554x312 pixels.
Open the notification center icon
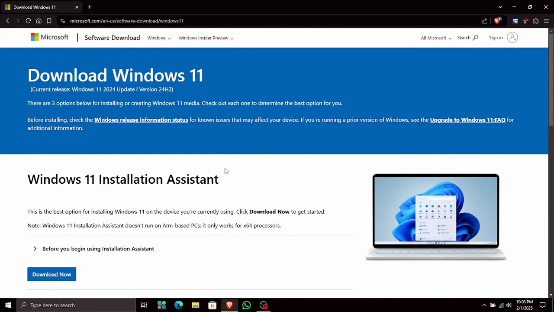pos(543,305)
